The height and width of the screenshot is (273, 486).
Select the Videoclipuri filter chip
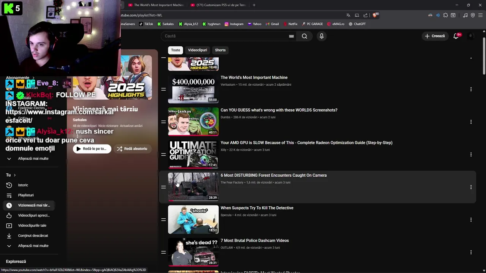coord(197,50)
